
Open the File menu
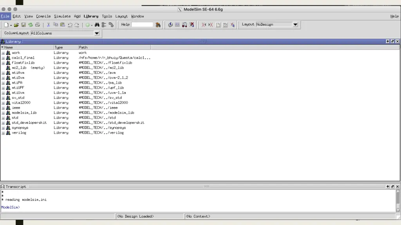coord(5,16)
